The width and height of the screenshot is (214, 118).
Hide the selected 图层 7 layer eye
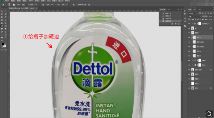click(189, 37)
